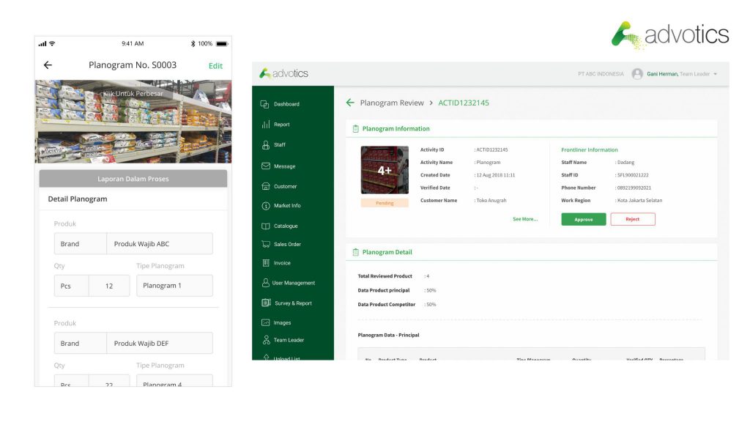Click the user avatar icon in header

(636, 74)
